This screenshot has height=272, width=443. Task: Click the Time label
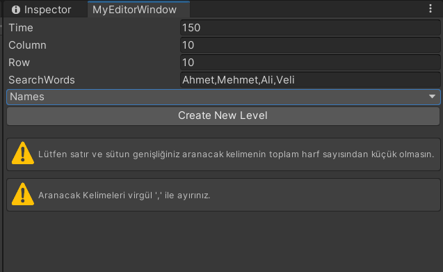tap(21, 28)
